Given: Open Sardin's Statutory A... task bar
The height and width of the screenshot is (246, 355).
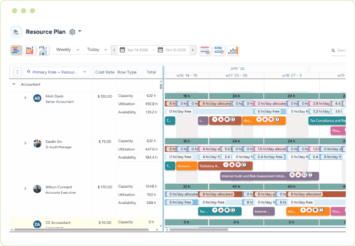Looking at the screenshot, I should 225,166.
